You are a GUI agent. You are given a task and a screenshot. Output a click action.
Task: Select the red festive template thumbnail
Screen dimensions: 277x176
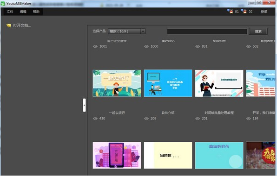[261, 156]
